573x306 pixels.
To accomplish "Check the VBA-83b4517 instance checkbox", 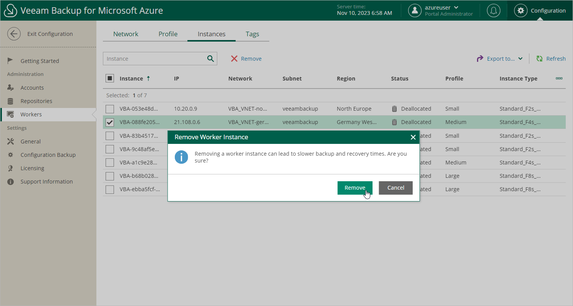I will pos(110,136).
